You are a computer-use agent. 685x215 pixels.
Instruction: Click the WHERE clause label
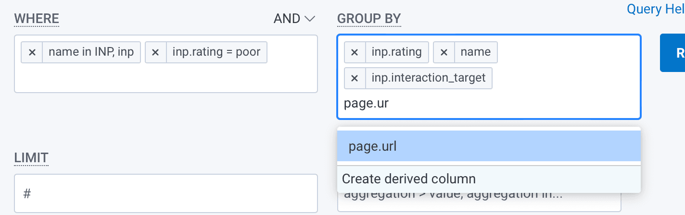click(x=37, y=19)
